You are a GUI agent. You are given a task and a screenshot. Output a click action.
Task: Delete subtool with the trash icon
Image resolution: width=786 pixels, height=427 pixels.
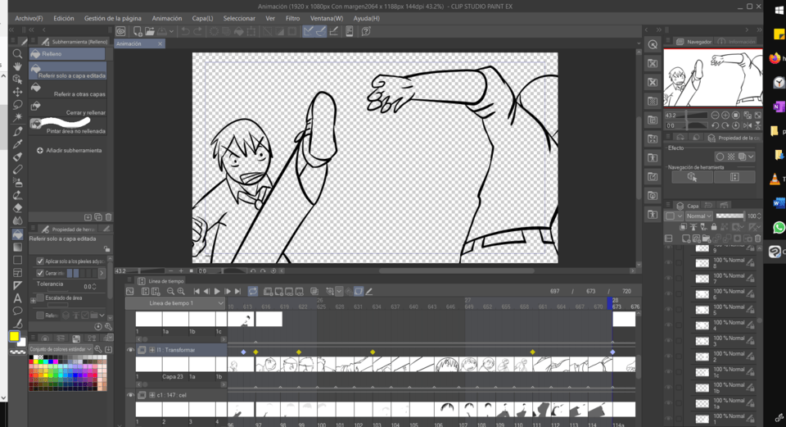(x=108, y=217)
